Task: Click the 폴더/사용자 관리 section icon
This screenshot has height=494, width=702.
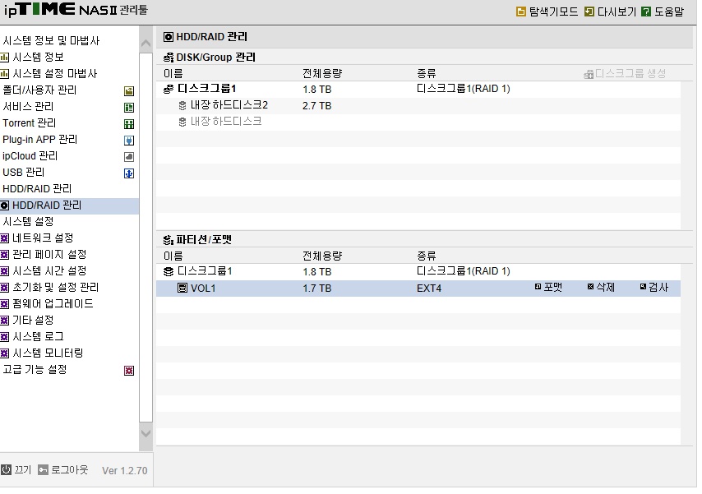Action: pos(129,91)
